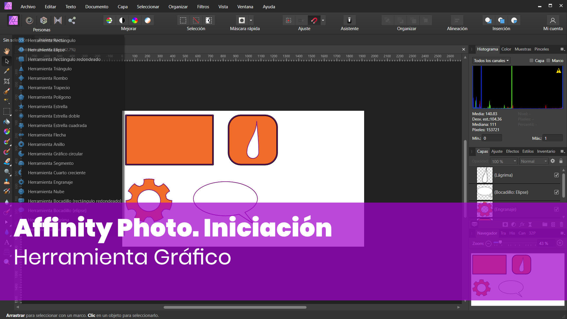Screen dimensions: 567x319
Task: Click the Deselect icon
Action: [196, 20]
